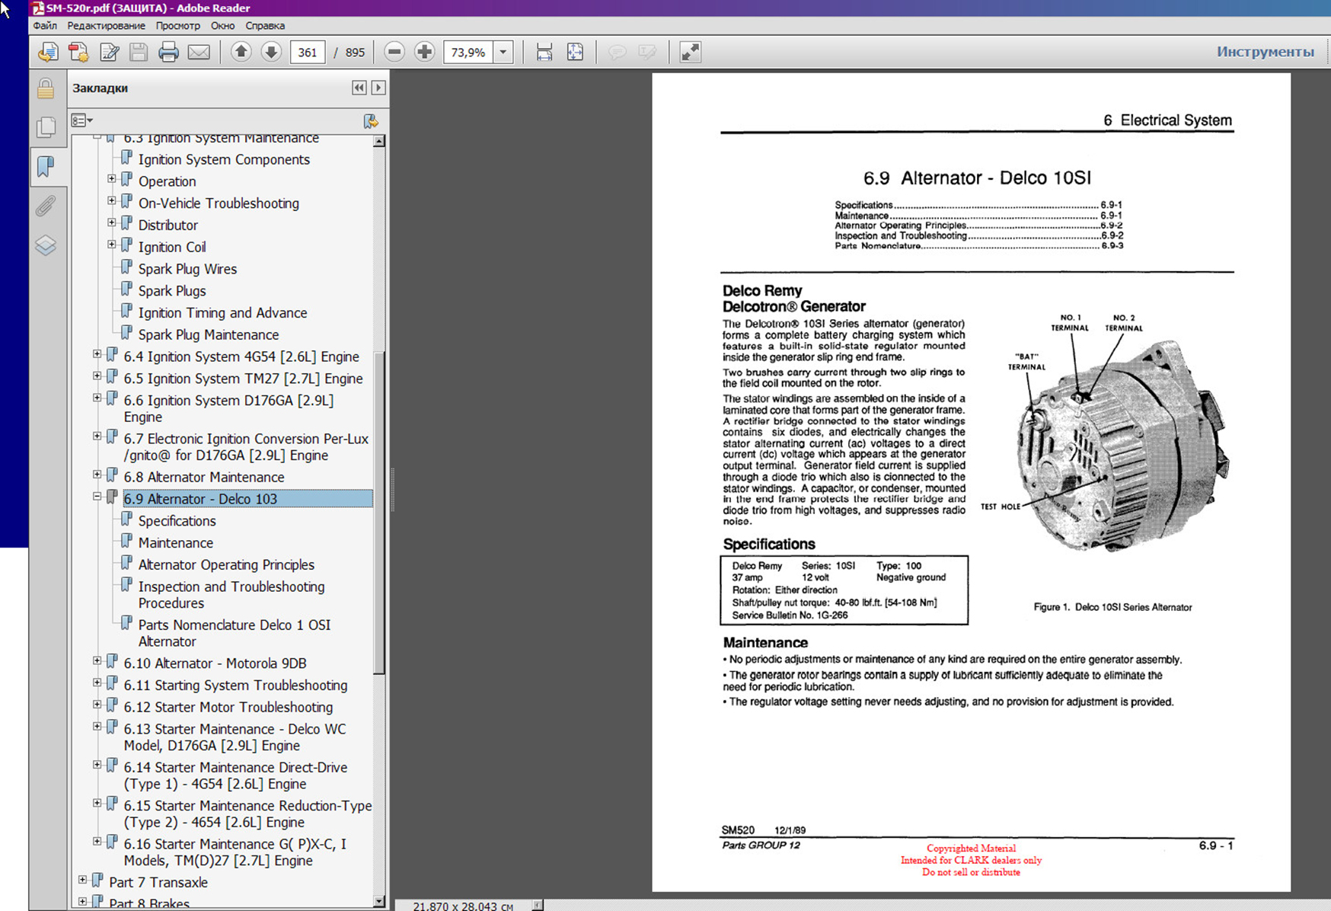The width and height of the screenshot is (1331, 911).
Task: Collapse 6.9 Alternator - Delco bookmark
Action: click(x=97, y=497)
